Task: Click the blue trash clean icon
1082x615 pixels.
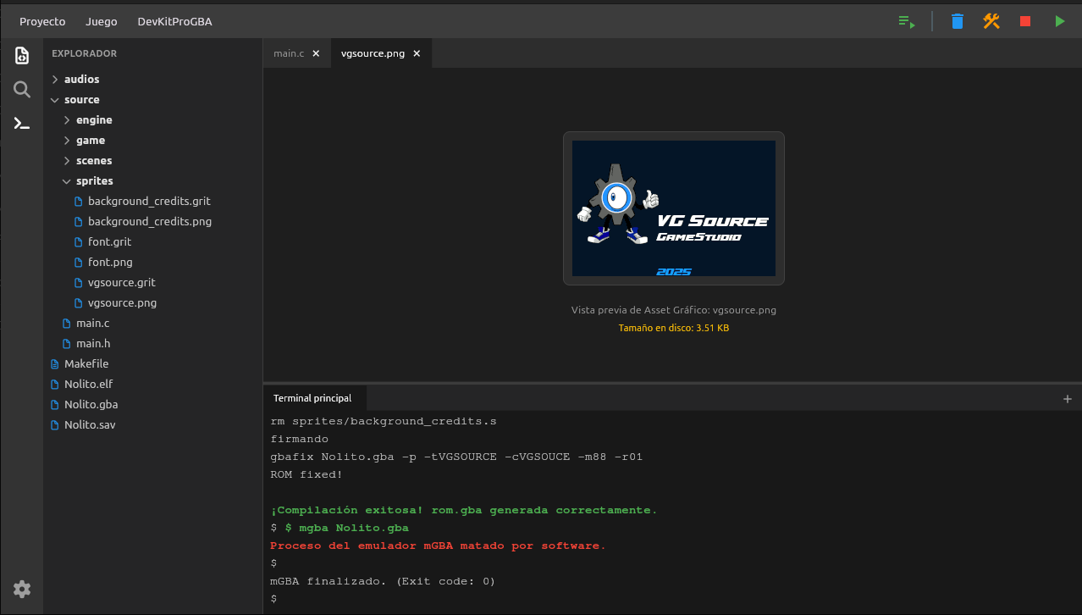Action: coord(957,21)
